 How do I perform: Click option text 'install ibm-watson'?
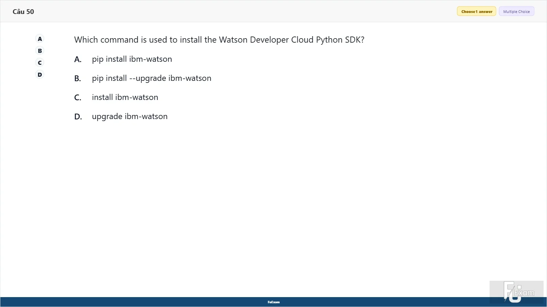click(125, 98)
